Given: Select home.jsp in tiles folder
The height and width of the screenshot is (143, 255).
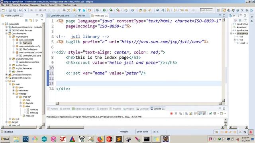Looking at the screenshot, I should pos(34,110).
